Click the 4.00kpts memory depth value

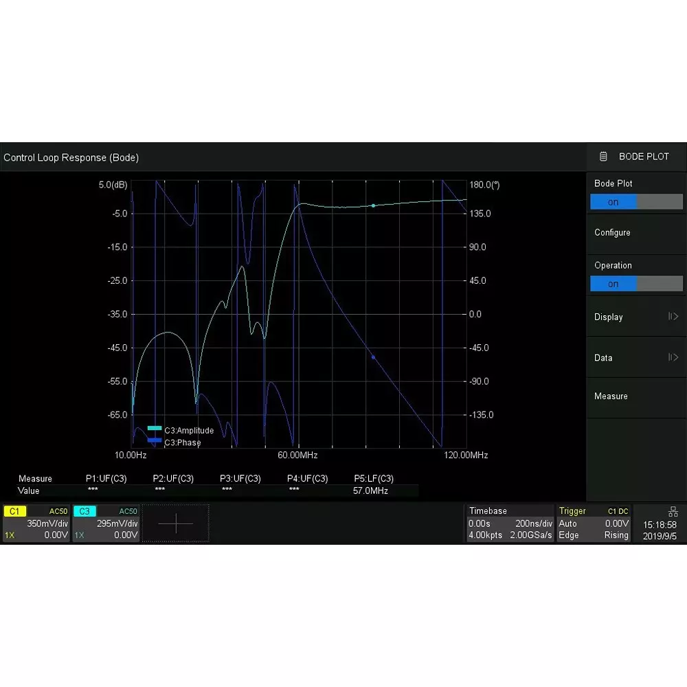coord(485,535)
